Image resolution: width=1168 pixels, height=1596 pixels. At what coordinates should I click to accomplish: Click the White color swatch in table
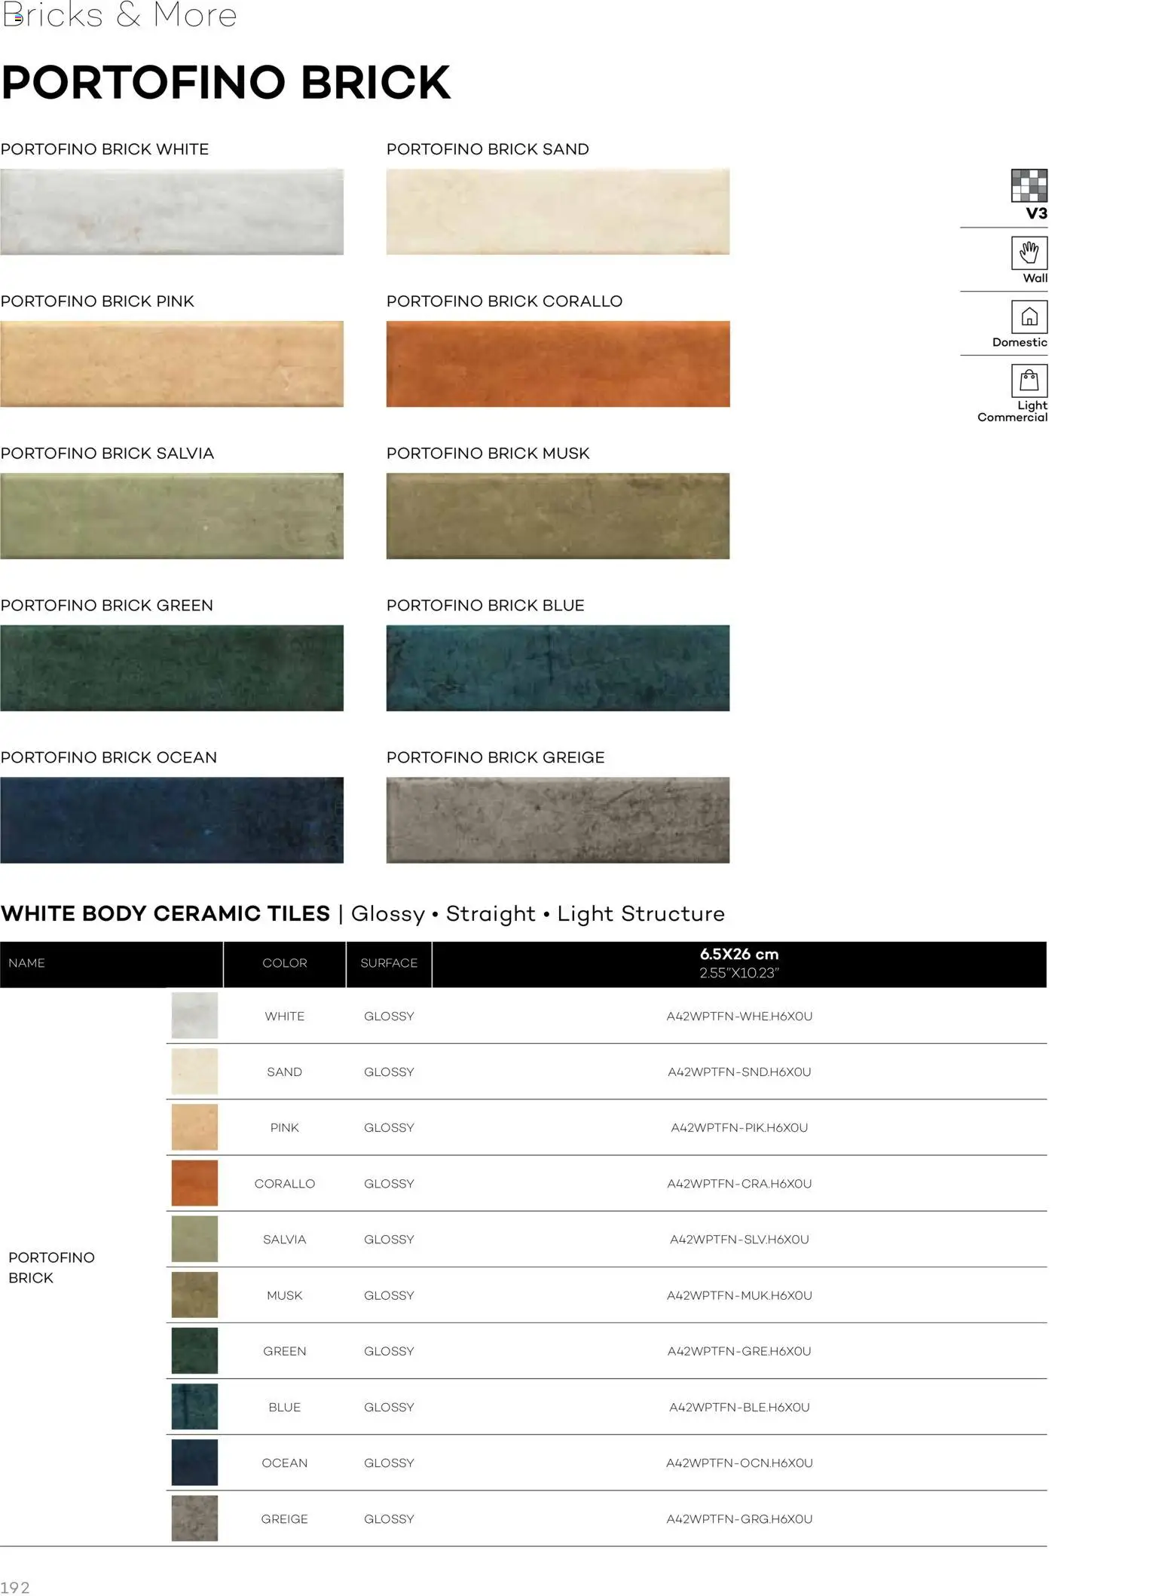click(x=194, y=1016)
